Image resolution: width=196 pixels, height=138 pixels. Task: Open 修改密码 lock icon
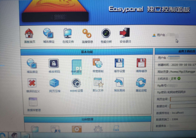click(54, 63)
